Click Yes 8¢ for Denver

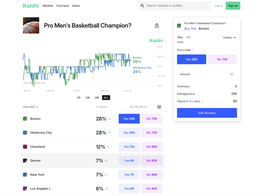(129, 161)
